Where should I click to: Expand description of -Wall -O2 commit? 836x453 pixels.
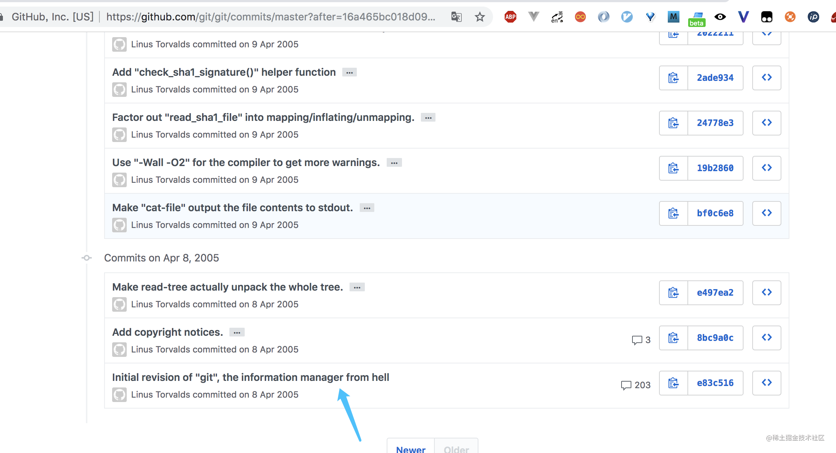coord(394,163)
